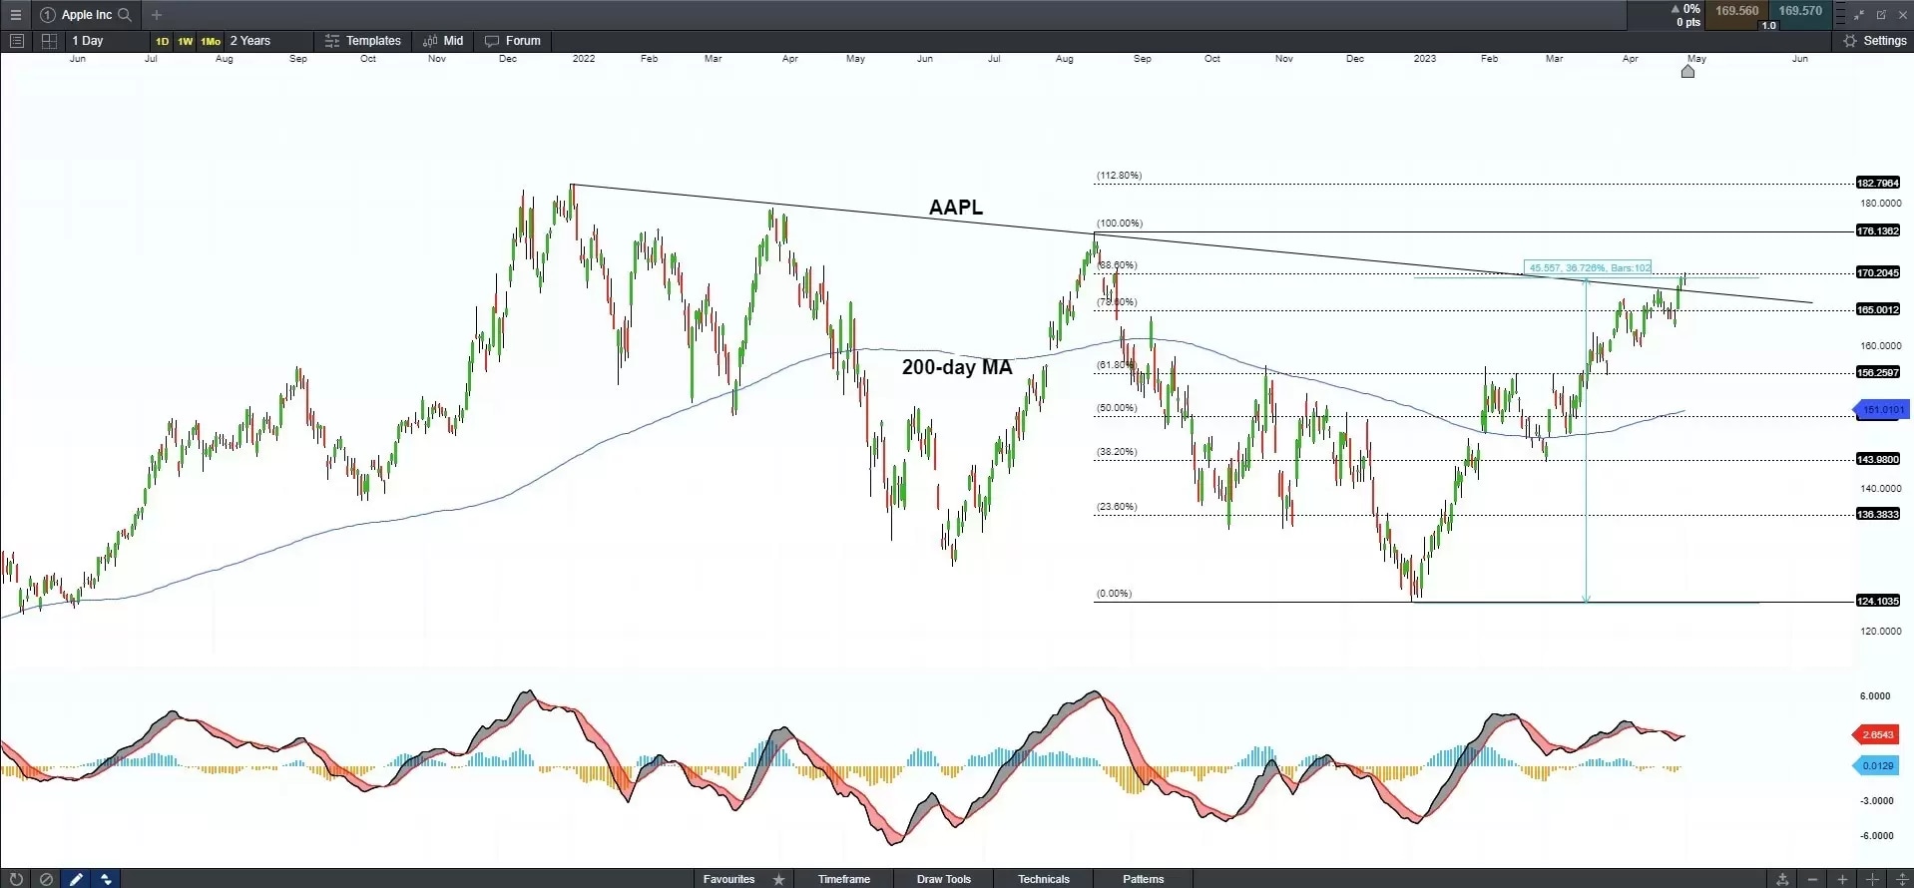Click the AAPL text annotation

956,208
